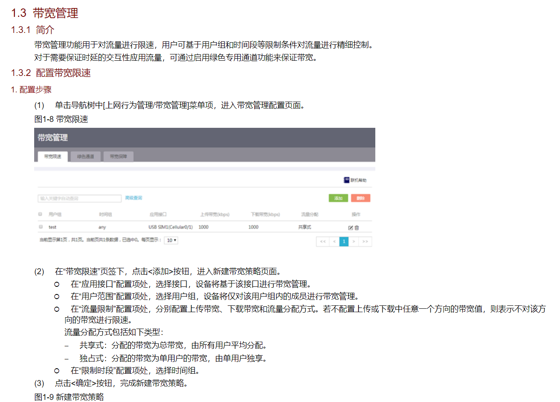The width and height of the screenshot is (560, 402).
Task: Click the bullet line about '用户范围' 配置项
Action: (x=215, y=297)
